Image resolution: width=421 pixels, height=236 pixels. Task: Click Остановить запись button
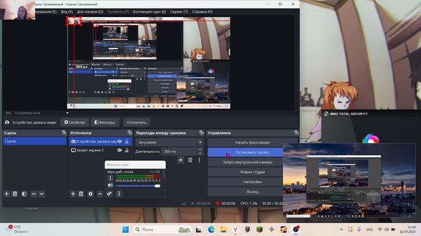point(245,152)
